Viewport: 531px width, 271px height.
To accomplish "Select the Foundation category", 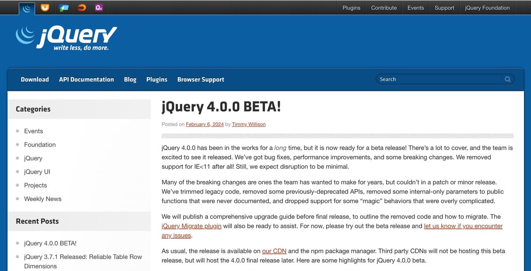I will (x=40, y=145).
